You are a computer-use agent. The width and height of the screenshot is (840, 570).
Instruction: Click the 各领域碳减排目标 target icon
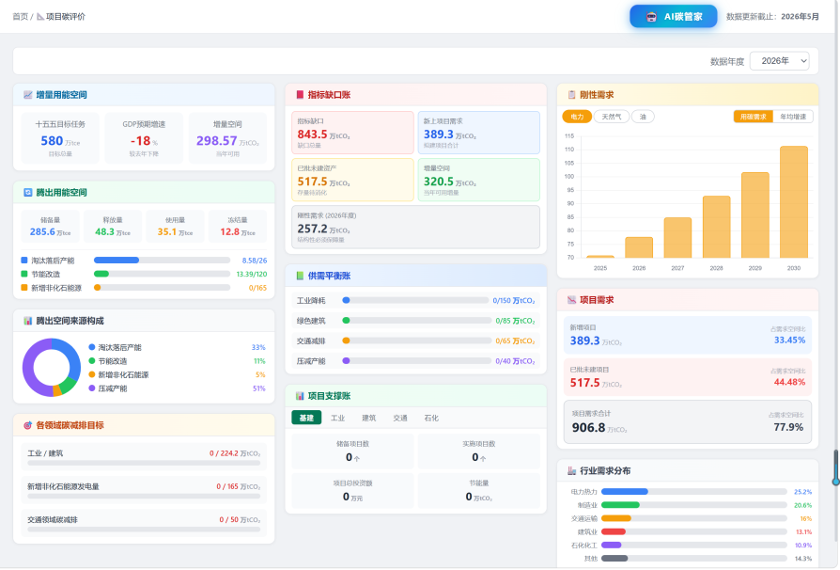28,425
